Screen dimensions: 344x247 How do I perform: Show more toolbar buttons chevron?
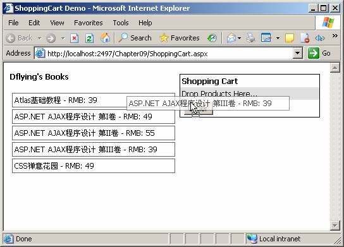tap(335, 35)
